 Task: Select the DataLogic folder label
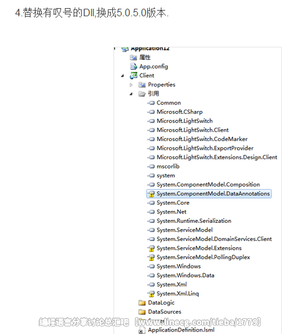[161, 303]
